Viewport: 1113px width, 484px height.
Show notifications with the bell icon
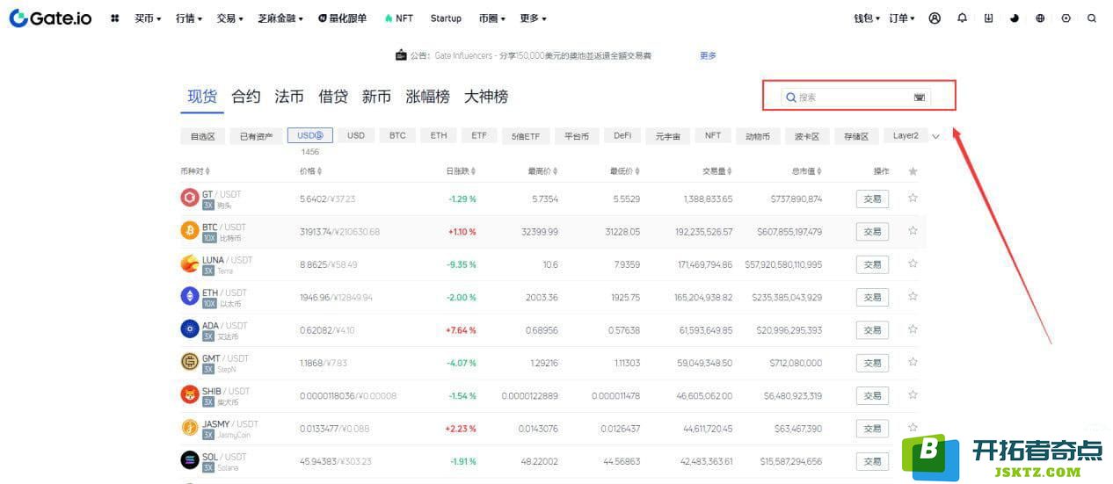coord(962,18)
